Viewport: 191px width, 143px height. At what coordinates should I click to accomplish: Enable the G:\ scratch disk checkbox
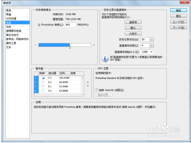43,91
